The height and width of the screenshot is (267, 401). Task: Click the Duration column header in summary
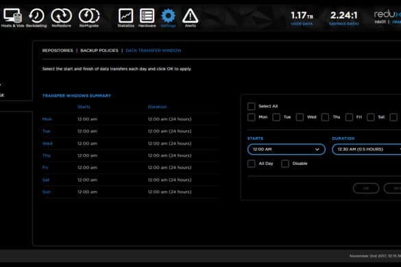tap(157, 107)
